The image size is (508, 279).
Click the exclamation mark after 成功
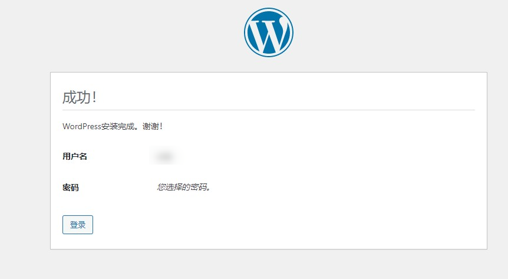tap(94, 97)
